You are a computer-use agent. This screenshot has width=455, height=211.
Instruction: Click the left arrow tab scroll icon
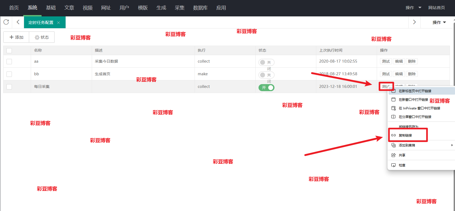pos(18,22)
